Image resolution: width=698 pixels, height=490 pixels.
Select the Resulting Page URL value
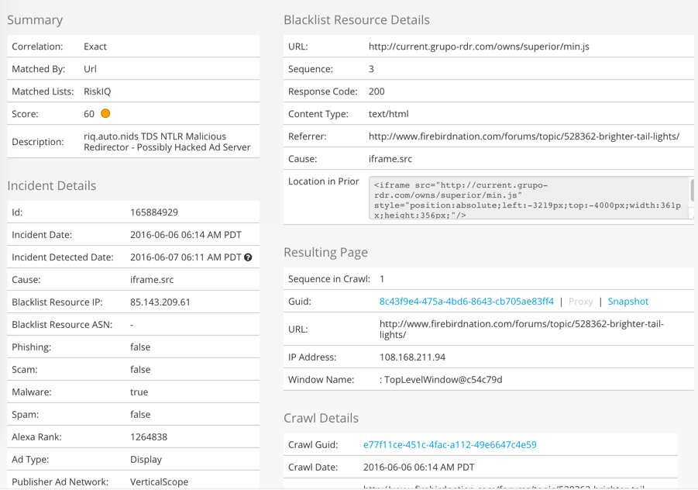point(521,330)
